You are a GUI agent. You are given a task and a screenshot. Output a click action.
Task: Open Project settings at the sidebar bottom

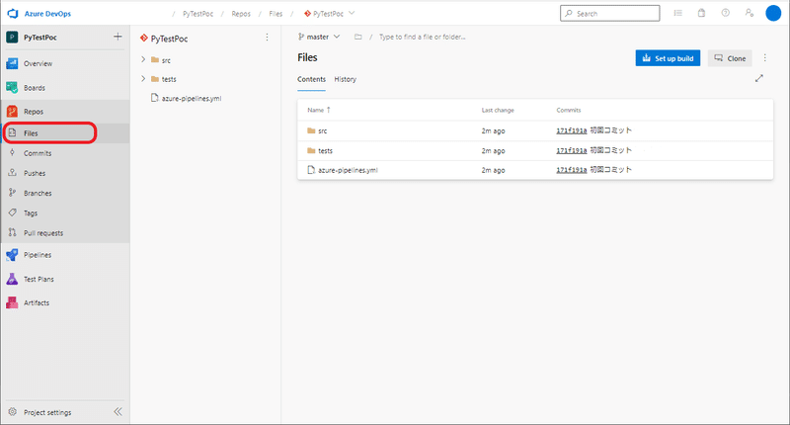(47, 412)
